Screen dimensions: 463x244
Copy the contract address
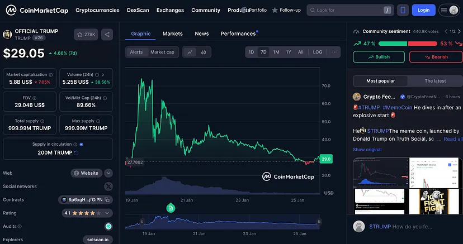[x=107, y=200]
